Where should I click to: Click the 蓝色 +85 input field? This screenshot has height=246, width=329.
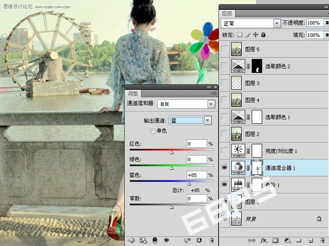pyautogui.click(x=197, y=175)
